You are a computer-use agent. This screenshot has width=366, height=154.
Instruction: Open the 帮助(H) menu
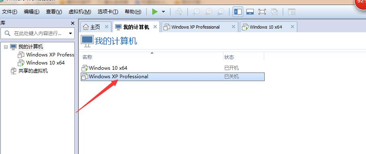point(133,12)
